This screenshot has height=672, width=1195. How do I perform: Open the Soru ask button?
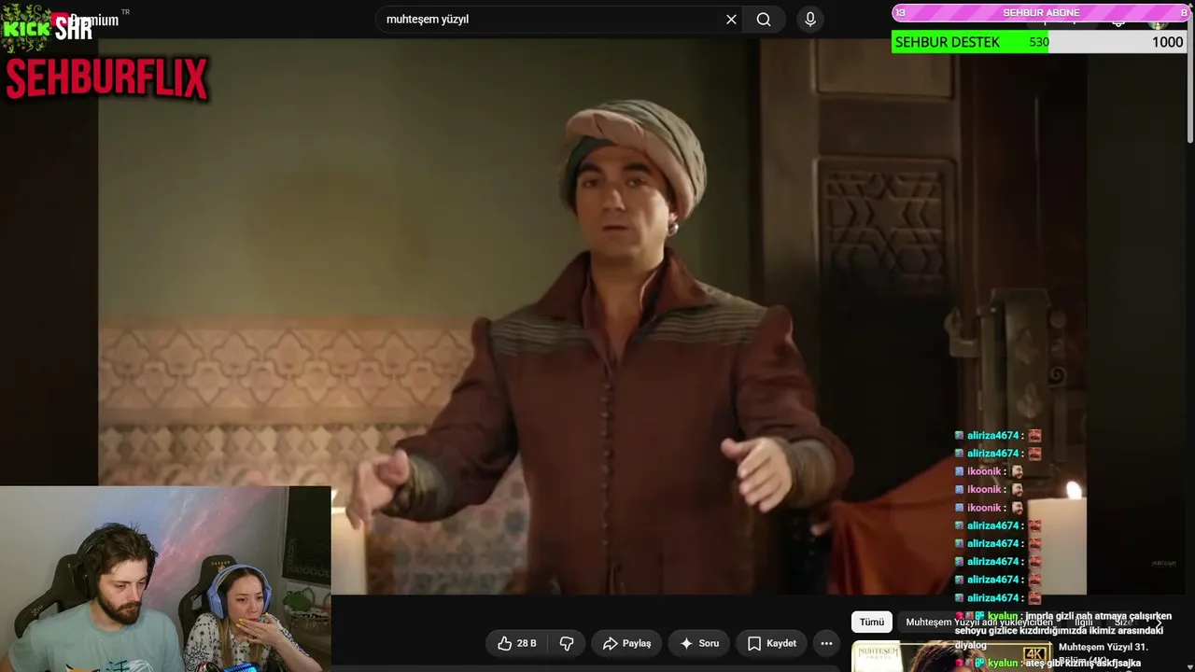click(x=698, y=643)
